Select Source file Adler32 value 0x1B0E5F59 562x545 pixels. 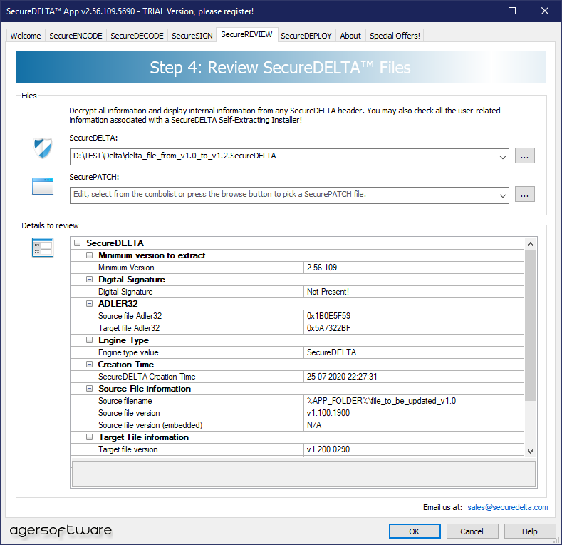point(328,316)
